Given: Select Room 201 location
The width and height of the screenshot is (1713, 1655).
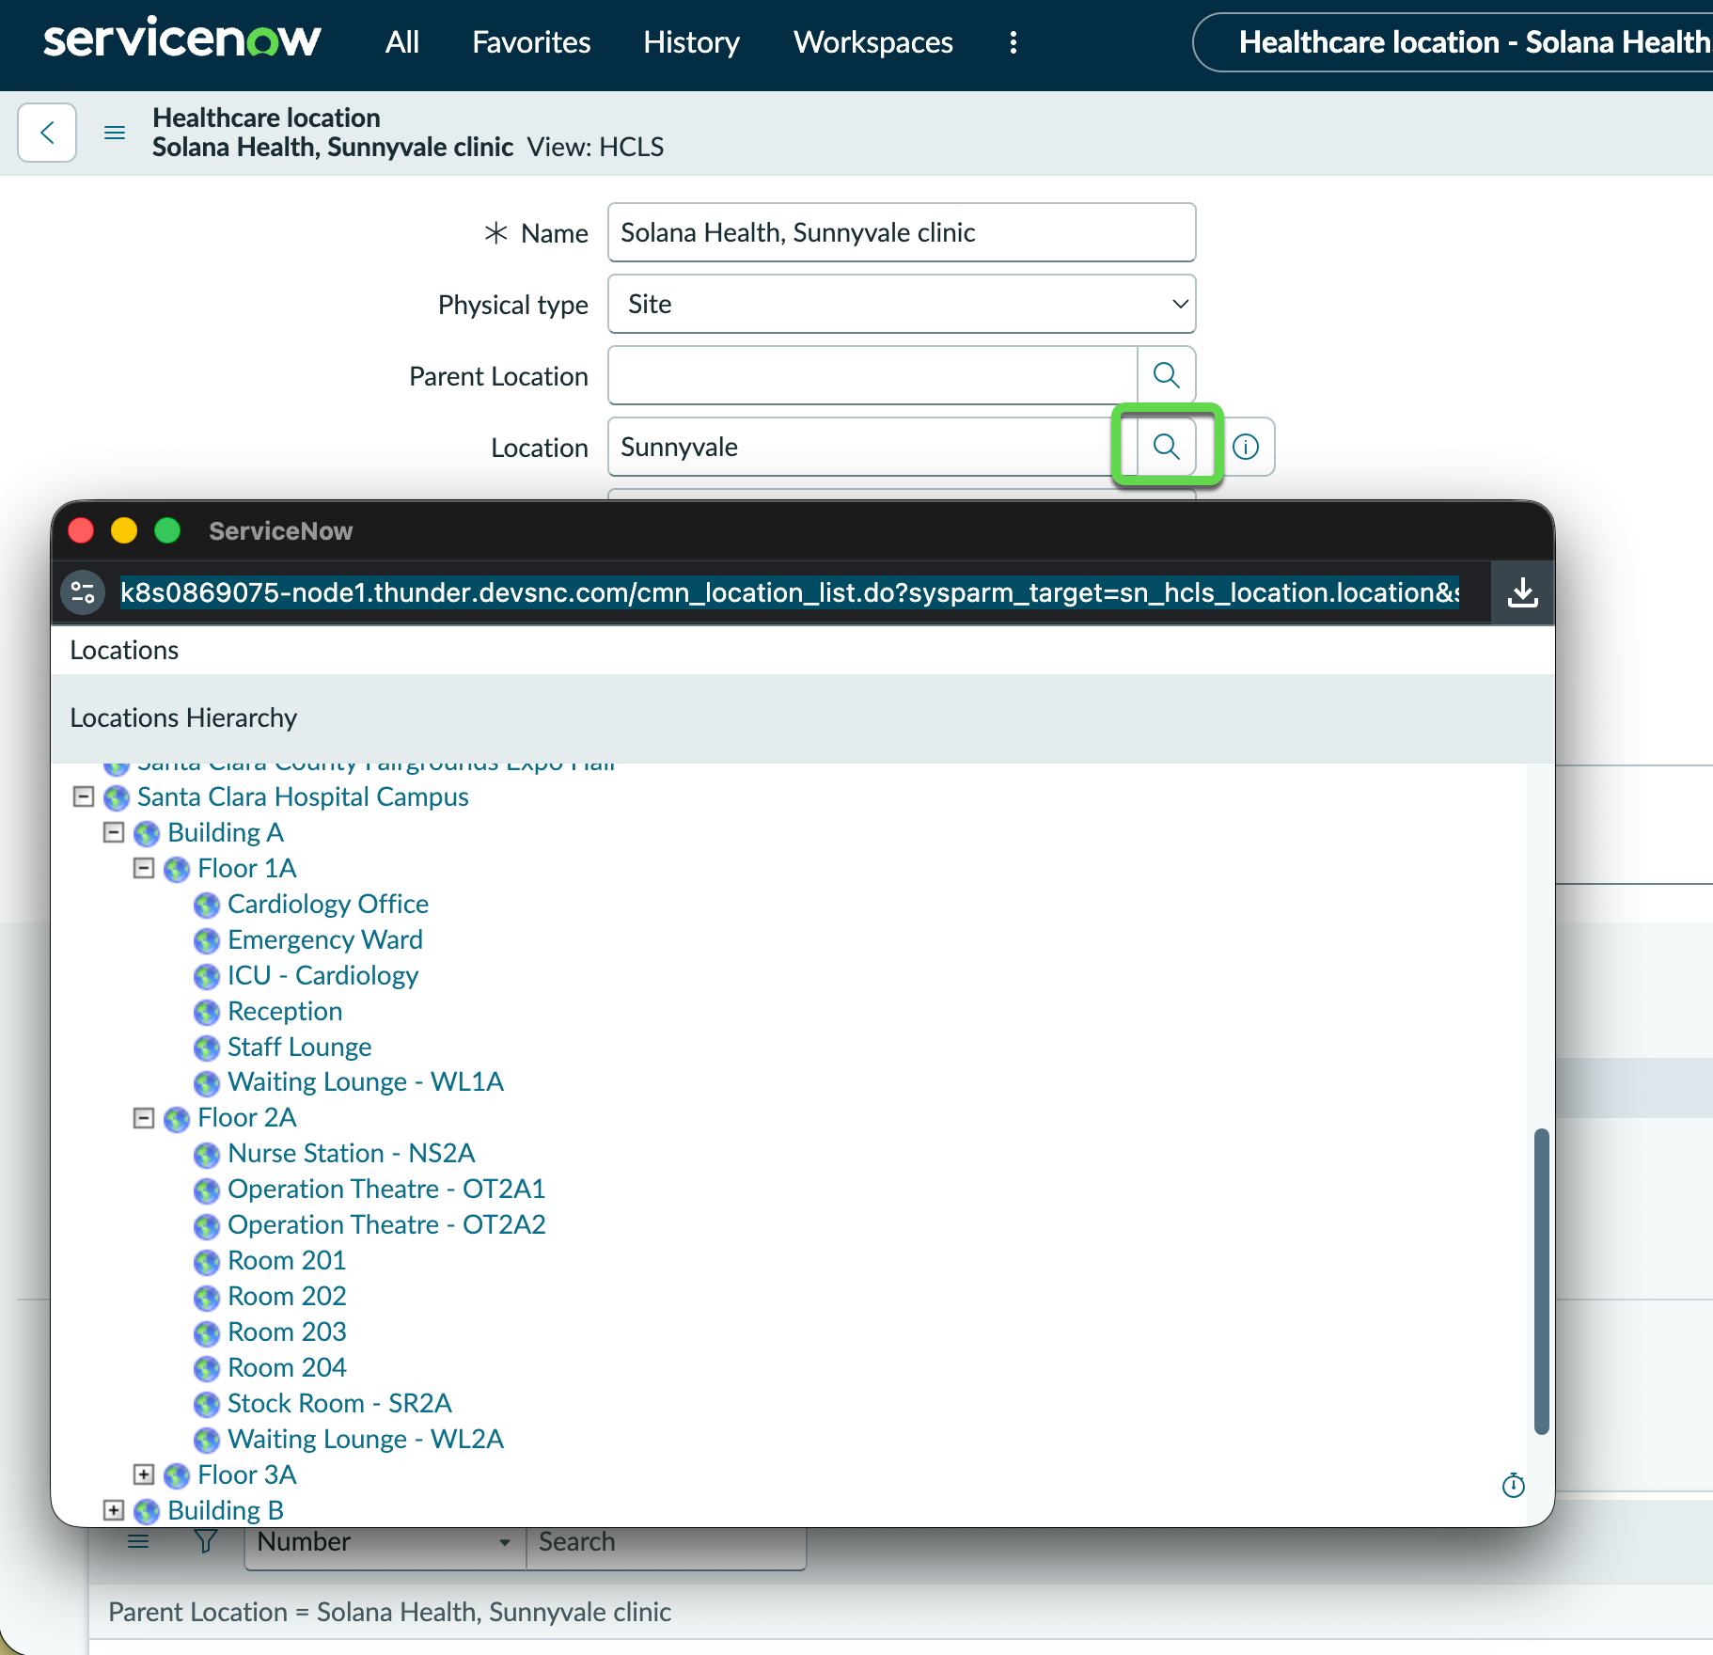Looking at the screenshot, I should tap(287, 1260).
